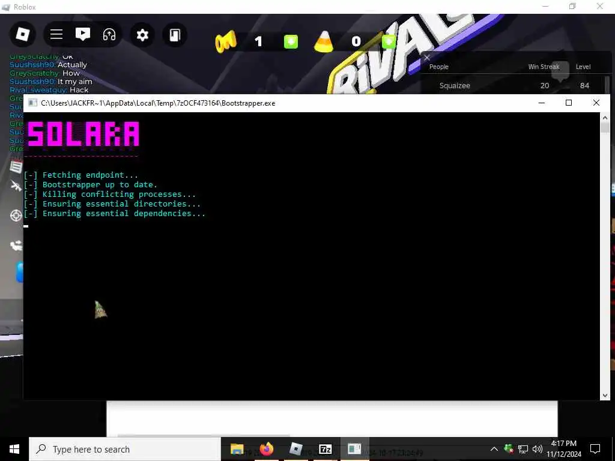
Task: Add candy corn with the green plus beside 0
Action: coord(389,41)
